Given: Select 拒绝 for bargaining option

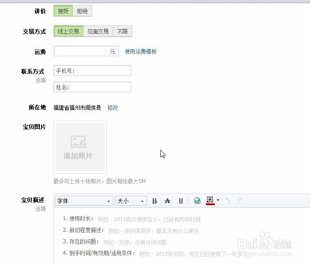Looking at the screenshot, I should pyautogui.click(x=82, y=11).
